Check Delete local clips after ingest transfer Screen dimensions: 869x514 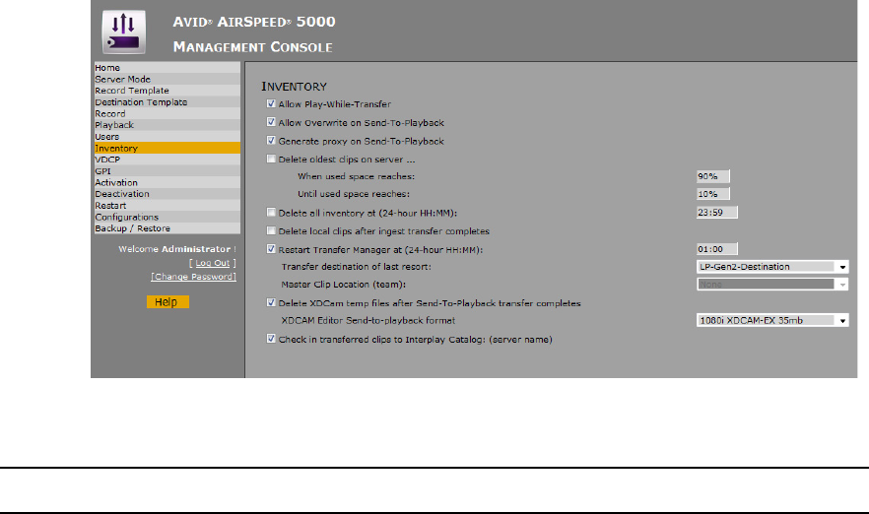tap(271, 230)
